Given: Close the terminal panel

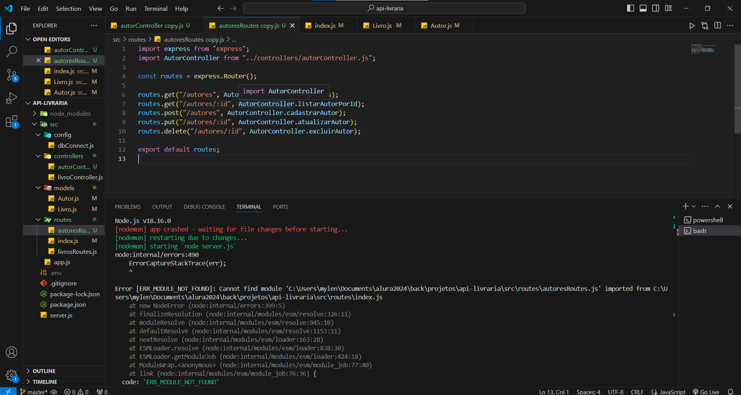Looking at the screenshot, I should click(730, 206).
